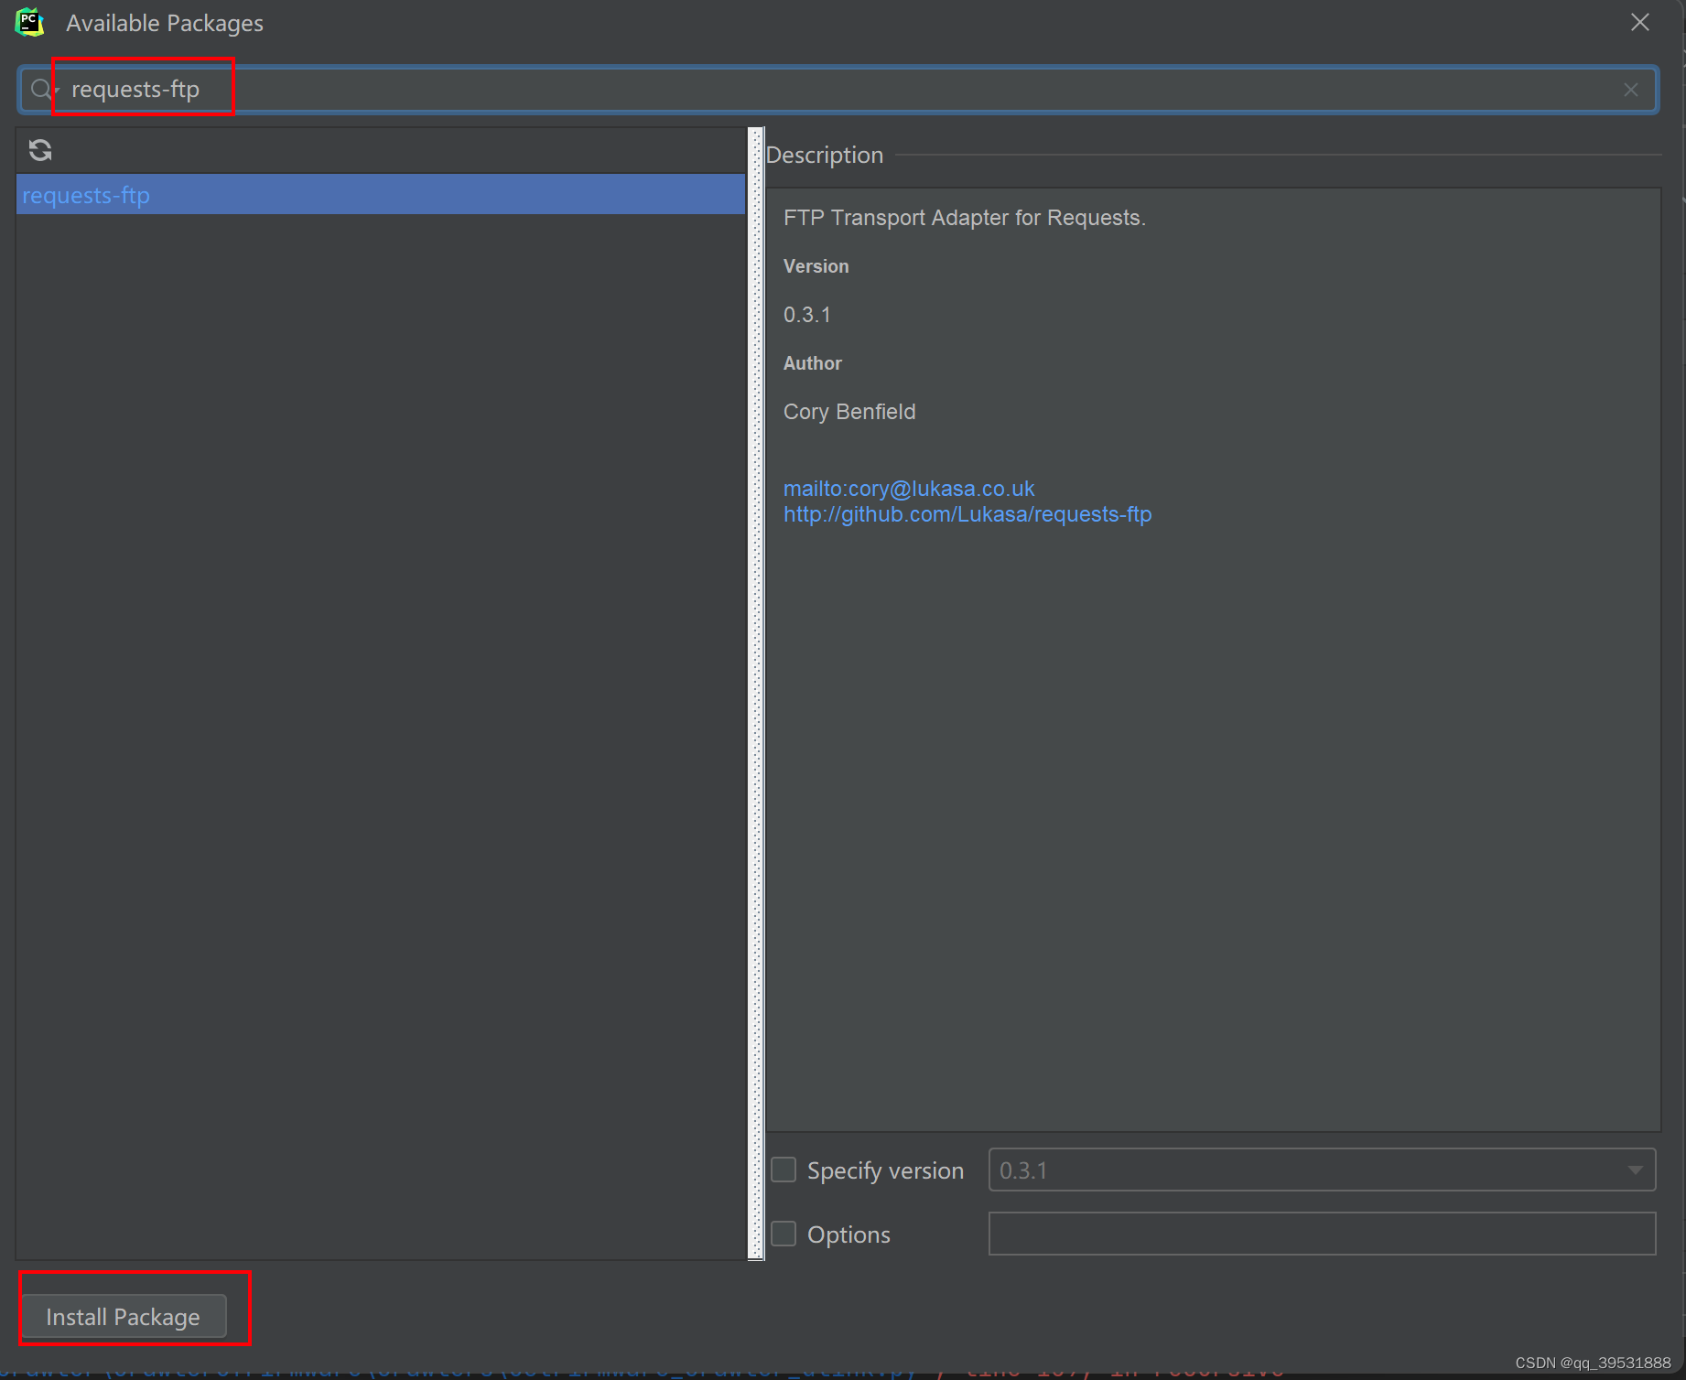Close the Available Packages dialog
Screen dimensions: 1686x1380
tap(1638, 22)
